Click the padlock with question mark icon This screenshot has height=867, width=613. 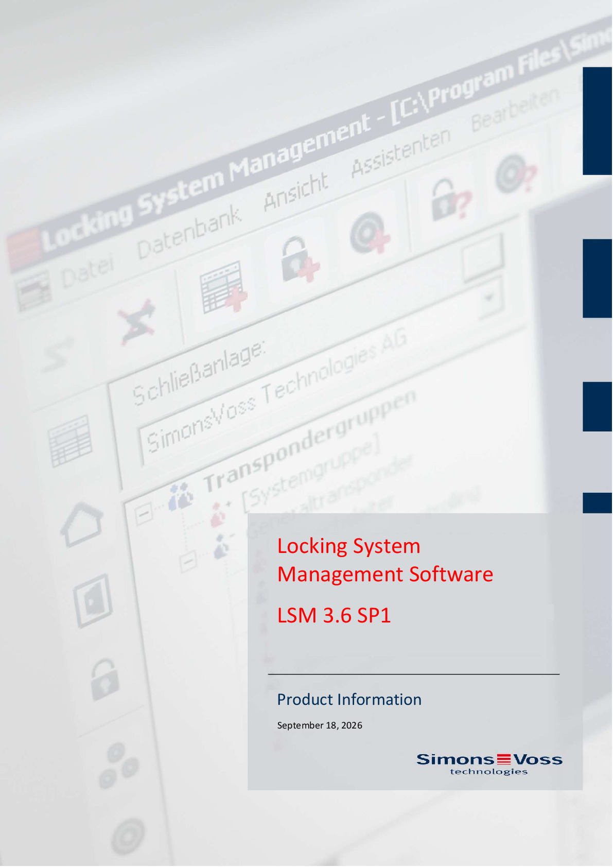pyautogui.click(x=450, y=199)
